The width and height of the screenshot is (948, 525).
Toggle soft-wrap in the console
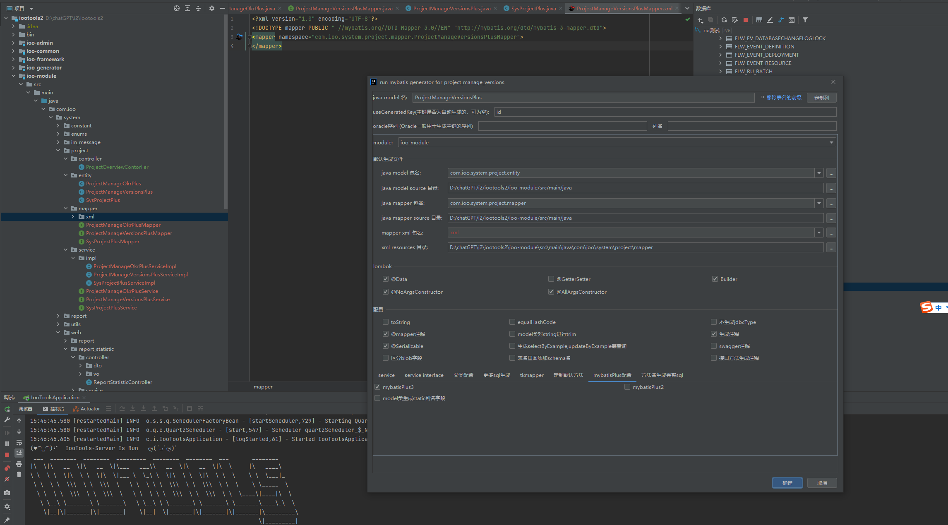(x=19, y=442)
